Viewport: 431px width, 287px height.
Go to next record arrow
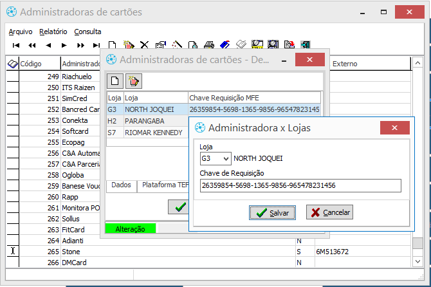coord(64,45)
